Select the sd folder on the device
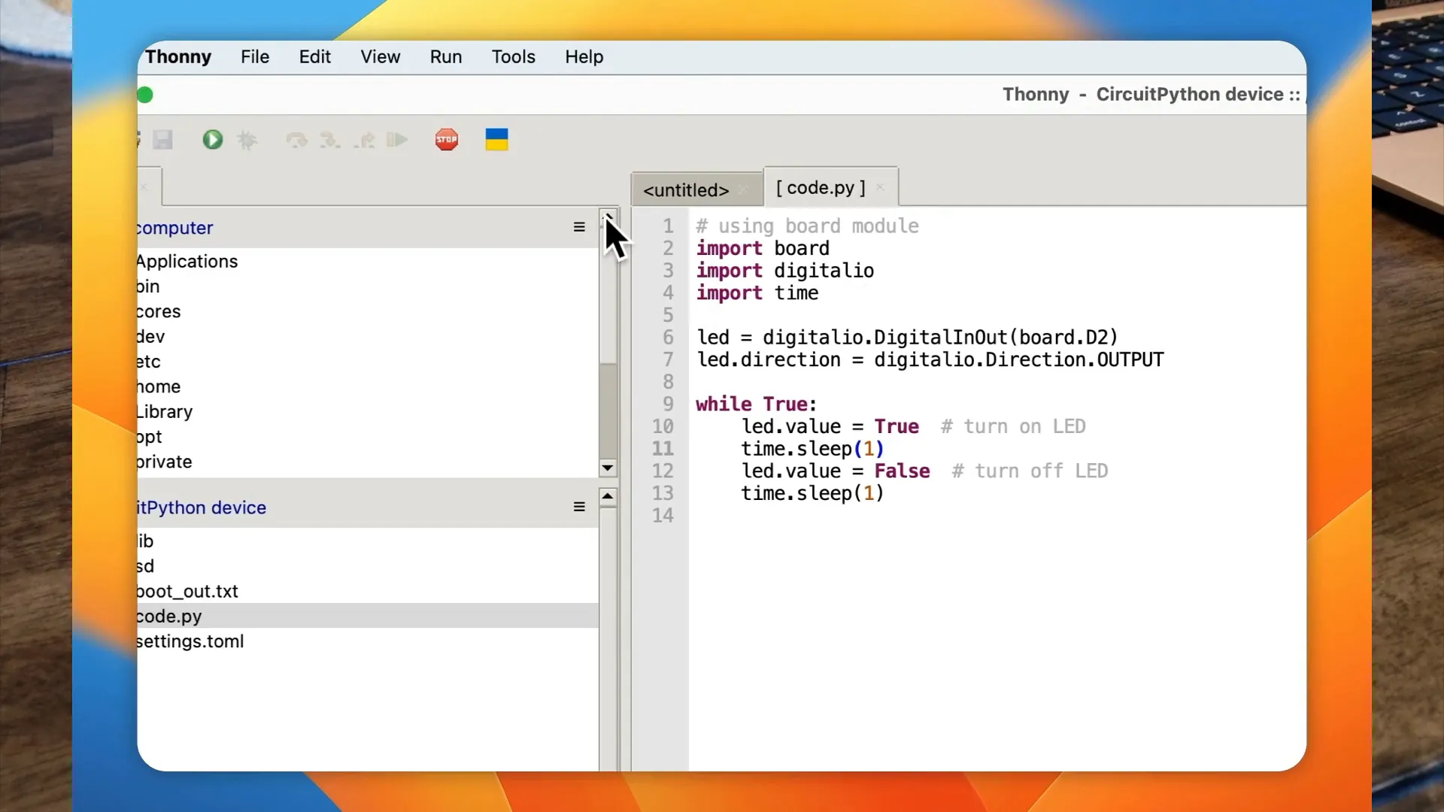Viewport: 1444px width, 812px height. (368, 566)
